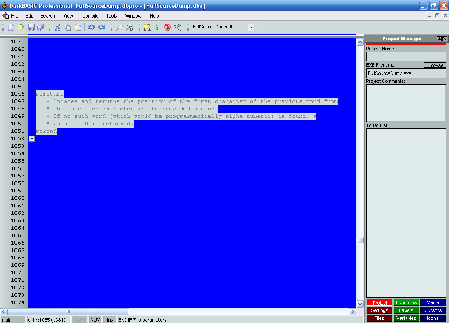
Task: Switch to the Project tab
Action: (x=380, y=303)
